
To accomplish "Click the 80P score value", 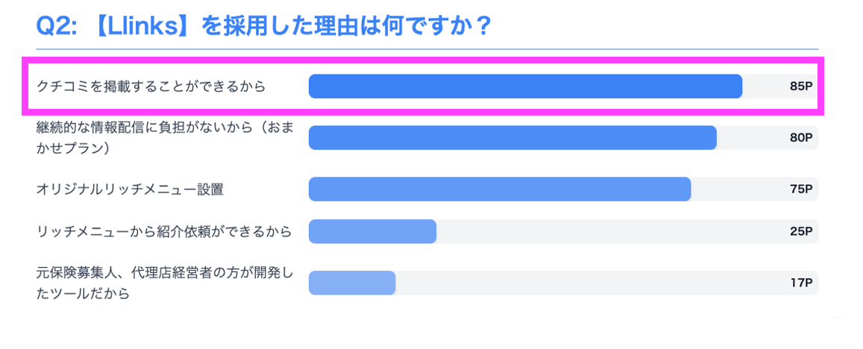I will [800, 138].
